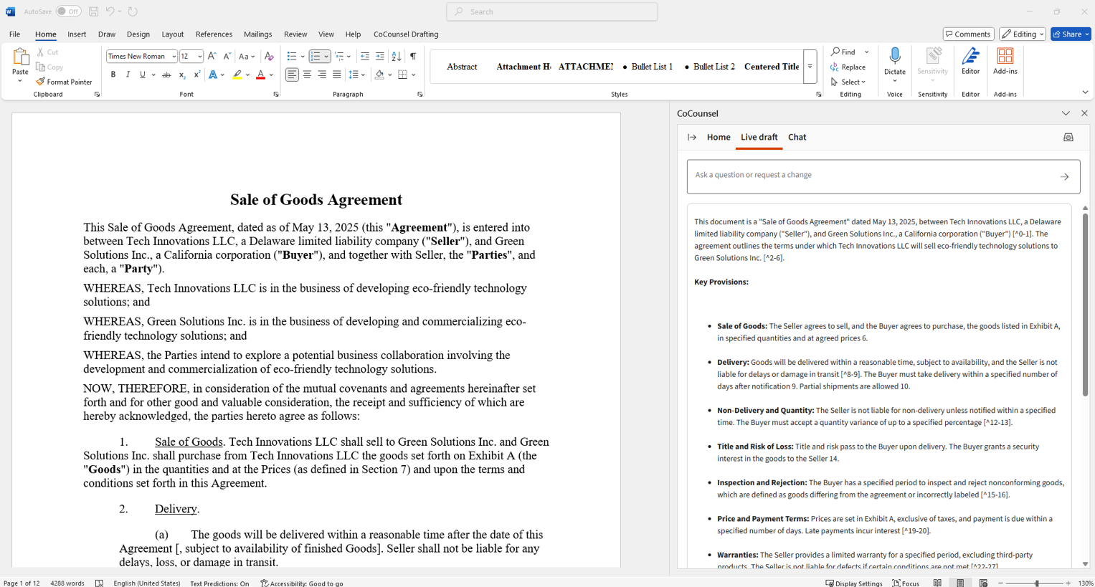Apply Bold formatting to text

(x=113, y=75)
